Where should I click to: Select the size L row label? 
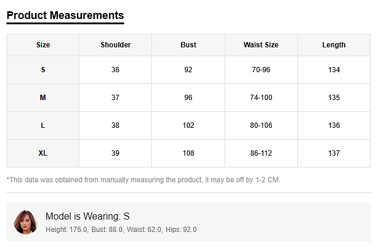click(43, 125)
